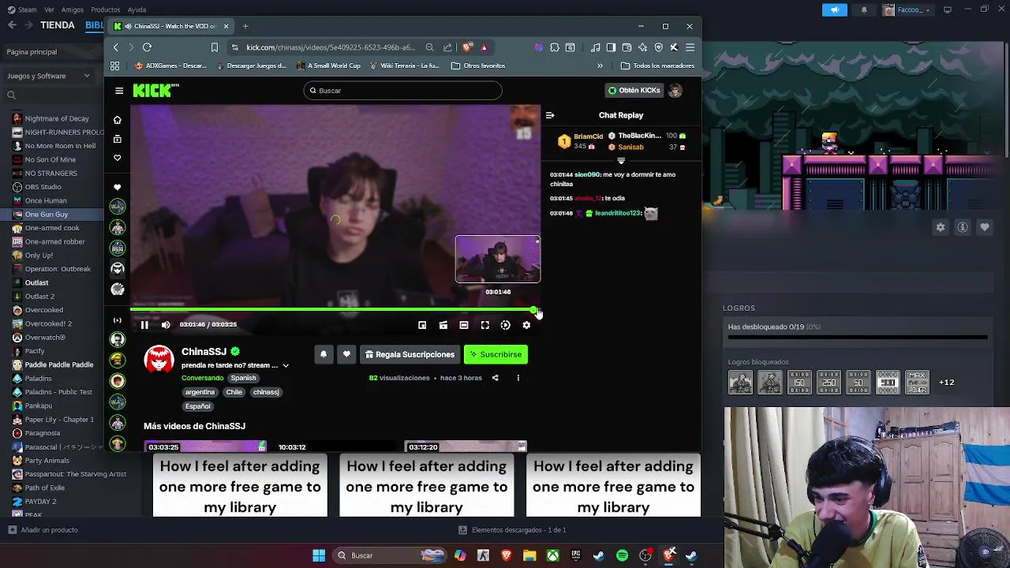The height and width of the screenshot is (568, 1010).
Task: Select Outlast in Steam library list
Action: 36,282
